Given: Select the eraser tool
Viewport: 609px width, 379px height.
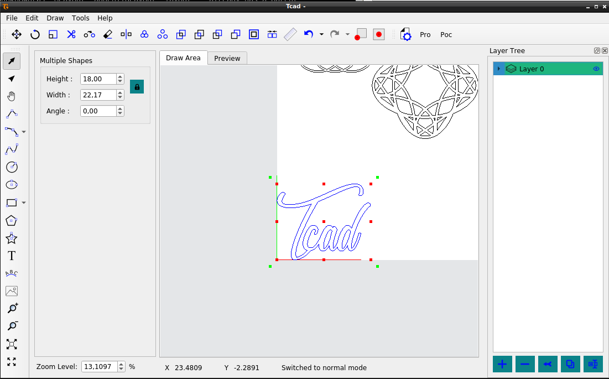Looking at the screenshot, I should coord(108,34).
